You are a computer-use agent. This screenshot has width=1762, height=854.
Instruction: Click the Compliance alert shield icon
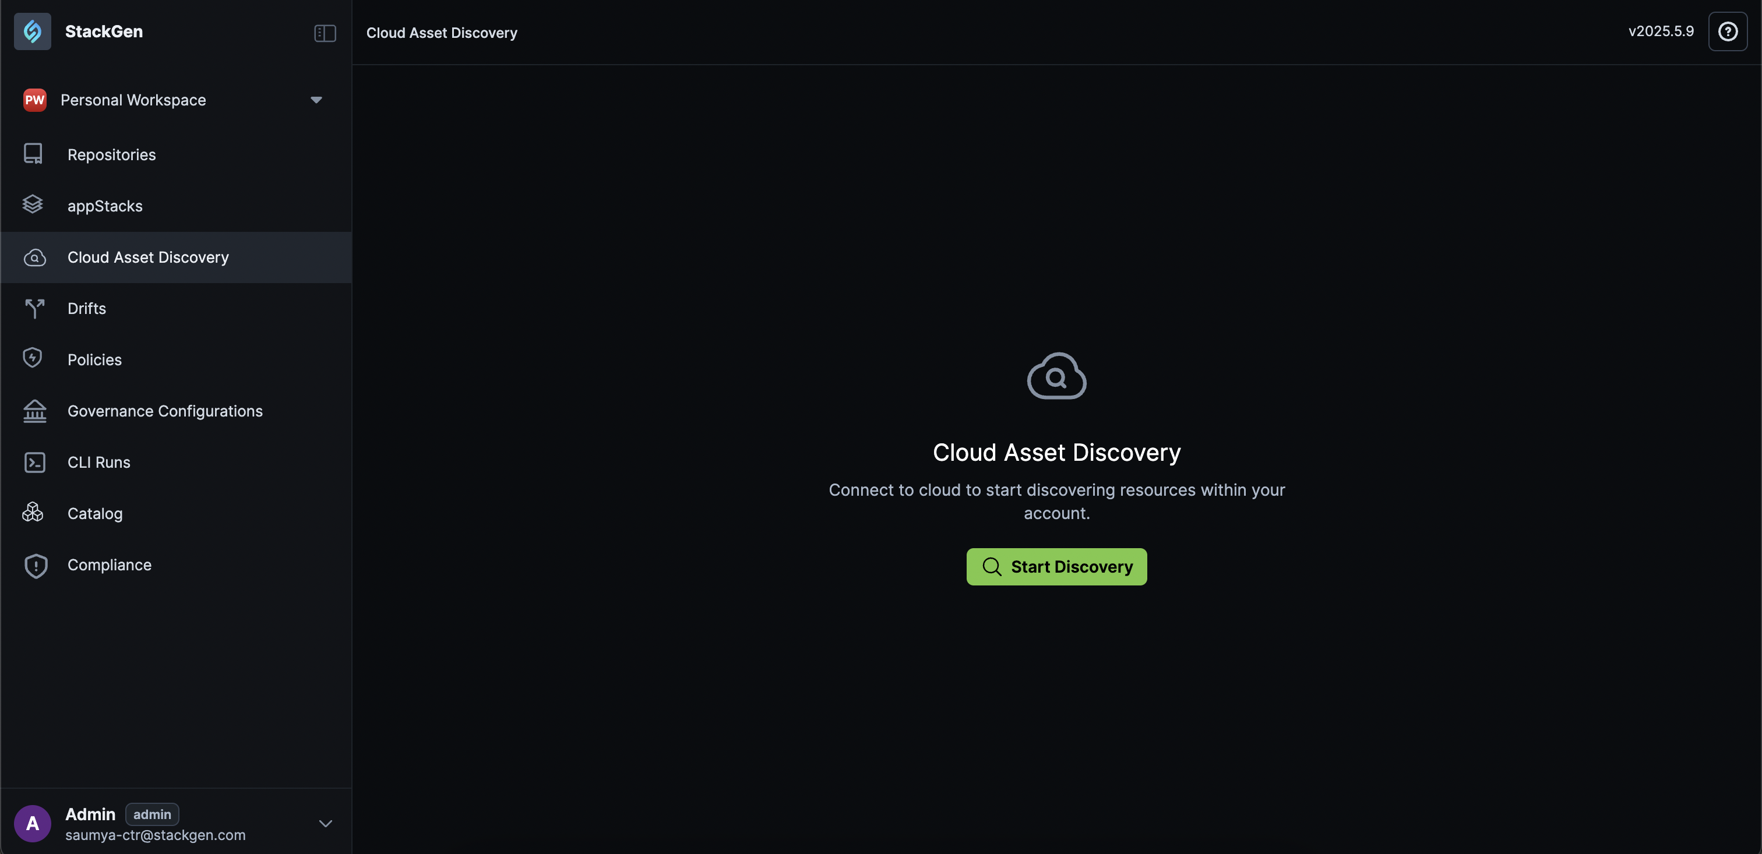[x=36, y=566]
